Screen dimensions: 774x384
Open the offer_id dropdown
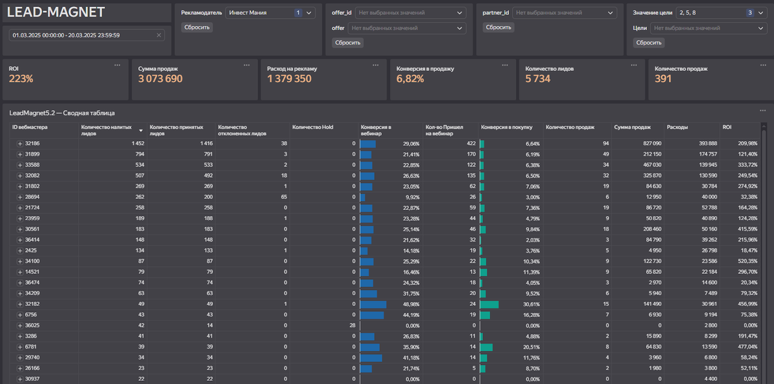pos(410,12)
